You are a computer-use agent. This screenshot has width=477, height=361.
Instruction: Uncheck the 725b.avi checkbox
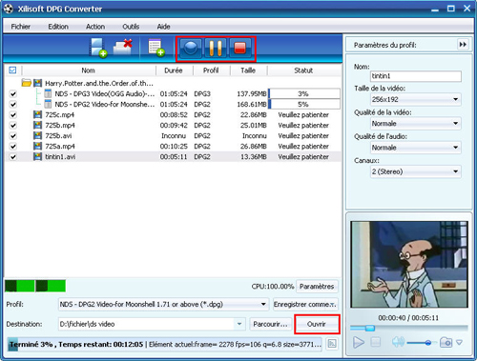(x=13, y=136)
